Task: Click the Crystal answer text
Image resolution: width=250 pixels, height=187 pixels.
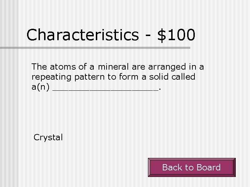Action: [x=48, y=137]
